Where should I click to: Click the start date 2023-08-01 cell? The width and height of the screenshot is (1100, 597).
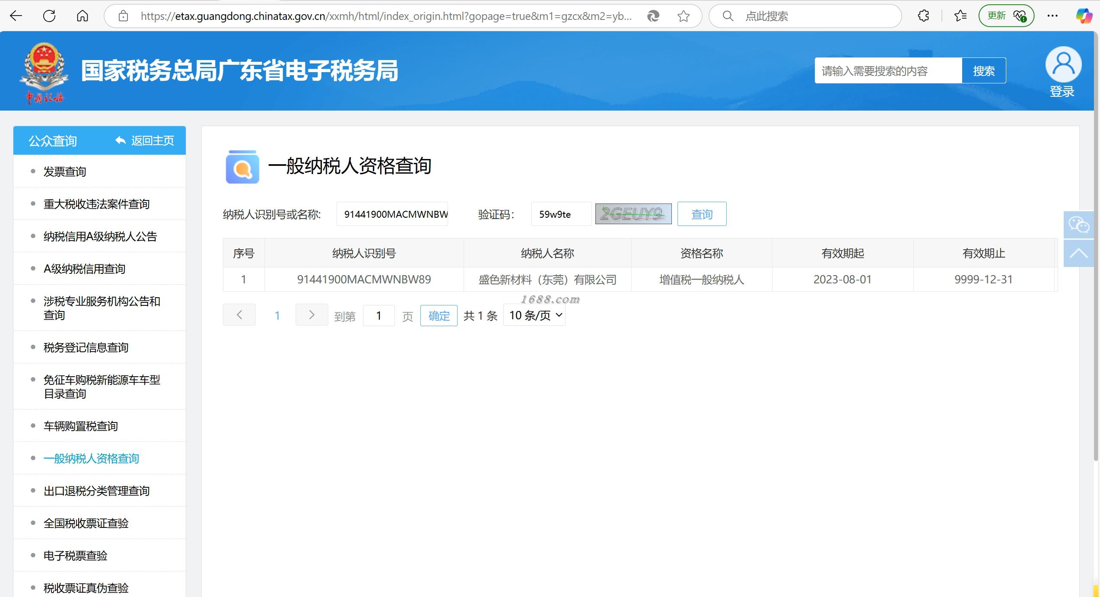click(x=842, y=279)
